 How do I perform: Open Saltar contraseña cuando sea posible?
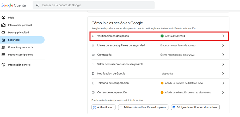[x=160, y=64]
